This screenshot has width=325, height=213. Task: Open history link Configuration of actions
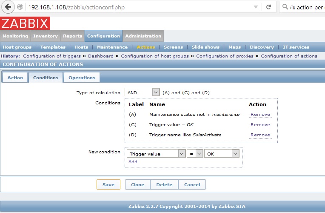pyautogui.click(x=289, y=56)
